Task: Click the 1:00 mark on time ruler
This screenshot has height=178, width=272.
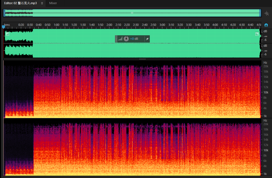Action: (x=57, y=25)
